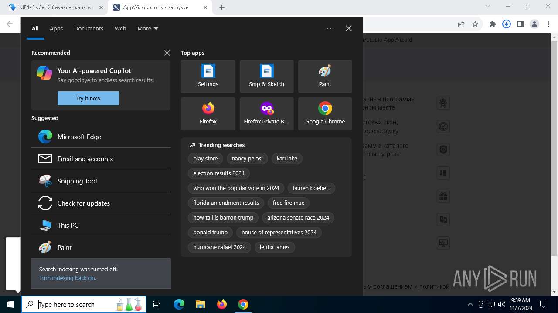Viewport: 558px width, 313px height.
Task: Search trending 'house of representatives 2024'
Action: [x=279, y=233]
